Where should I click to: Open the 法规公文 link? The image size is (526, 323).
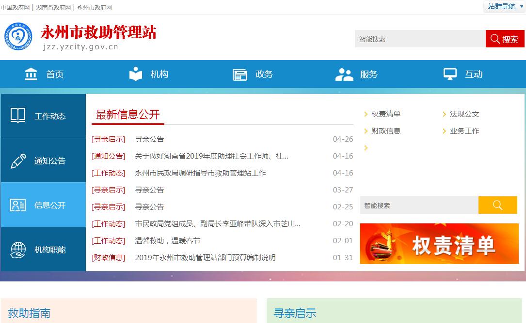(464, 114)
